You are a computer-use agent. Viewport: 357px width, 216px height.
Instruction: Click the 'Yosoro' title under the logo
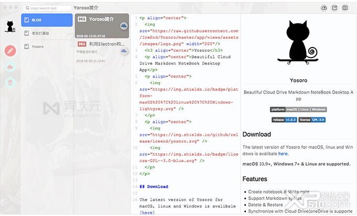(298, 81)
